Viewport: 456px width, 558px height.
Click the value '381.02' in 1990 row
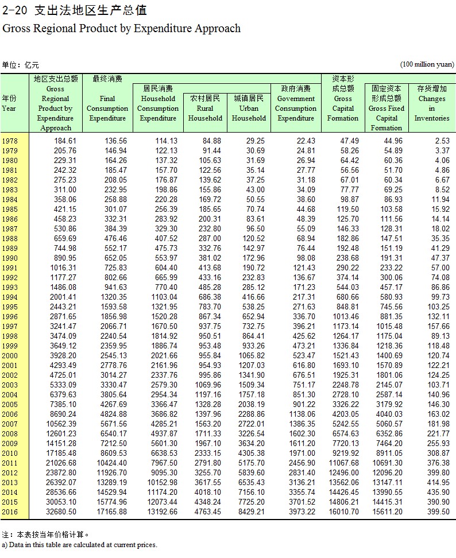point(210,258)
